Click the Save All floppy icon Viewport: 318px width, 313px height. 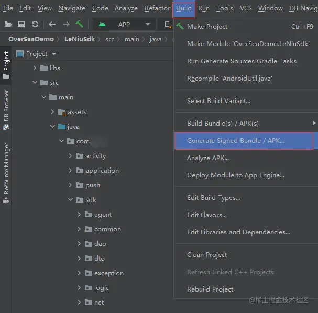click(x=21, y=24)
